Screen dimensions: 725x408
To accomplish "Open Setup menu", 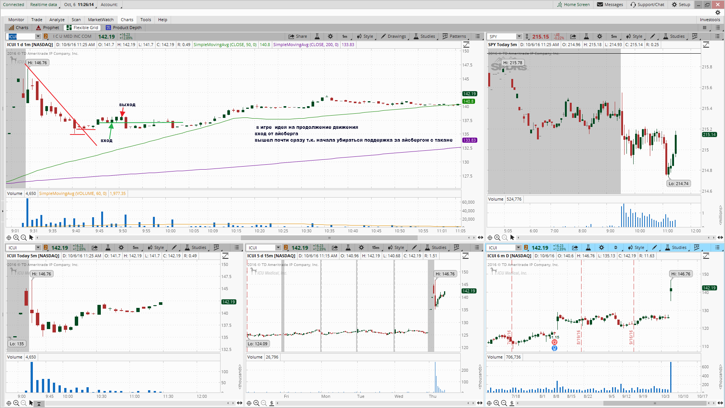I will (x=681, y=5).
